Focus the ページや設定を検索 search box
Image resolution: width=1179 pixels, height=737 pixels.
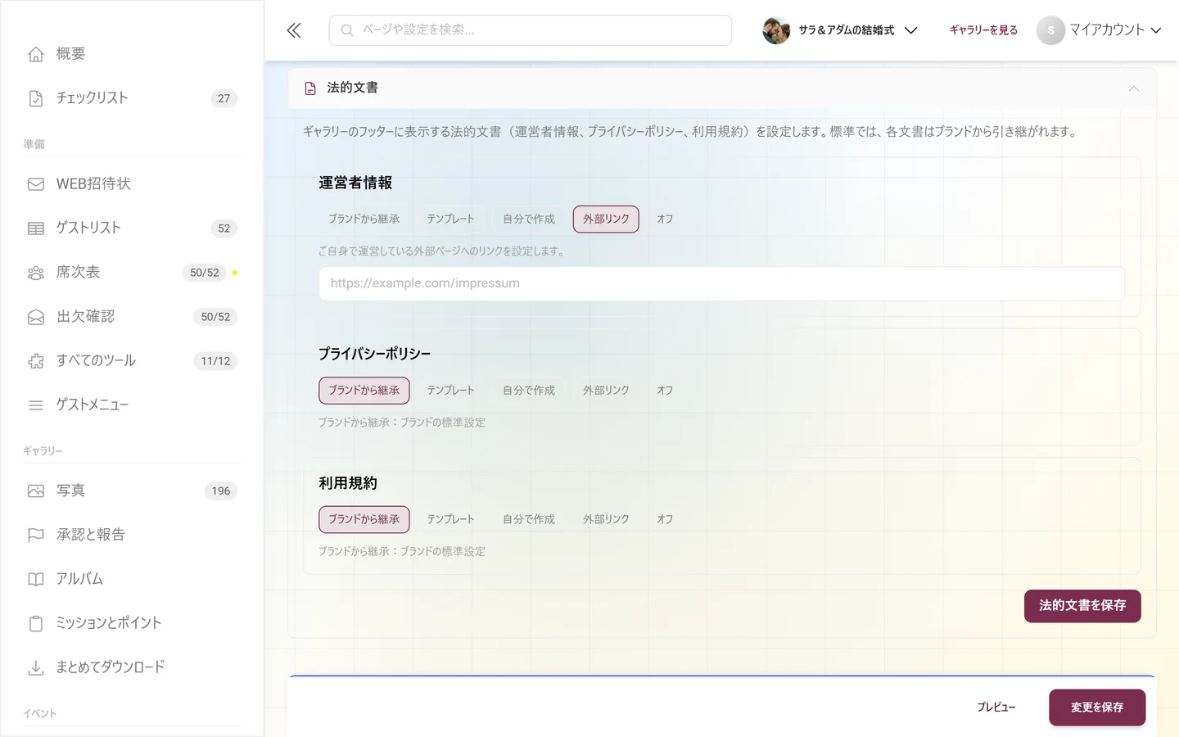pyautogui.click(x=531, y=30)
